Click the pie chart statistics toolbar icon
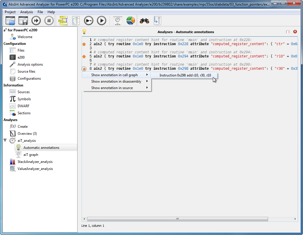Screen dimensions: 303x235 click(x=130, y=21)
